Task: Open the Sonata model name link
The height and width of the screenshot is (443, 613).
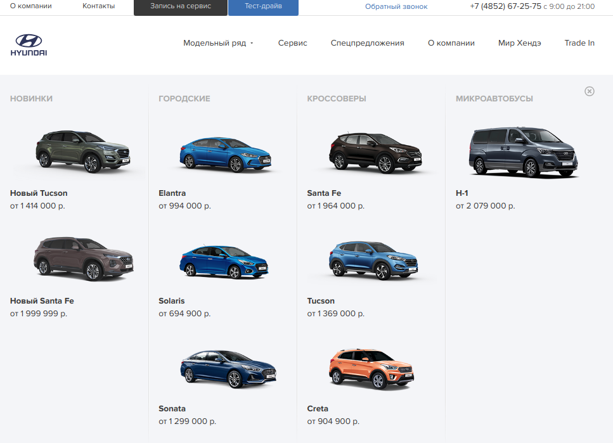Action: (x=172, y=409)
